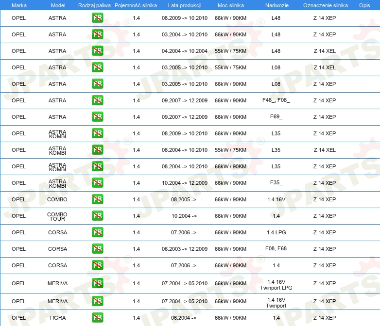Click the fuel icon in the Combo Tour row

click(97, 216)
